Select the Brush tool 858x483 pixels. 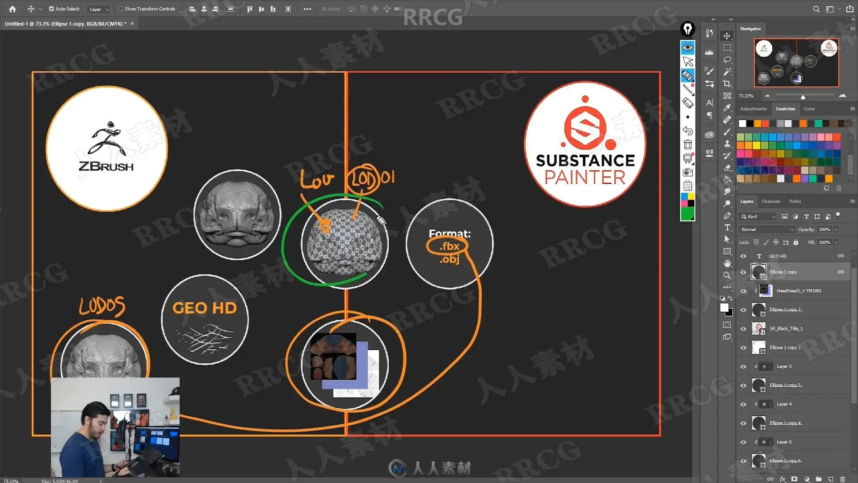727,132
